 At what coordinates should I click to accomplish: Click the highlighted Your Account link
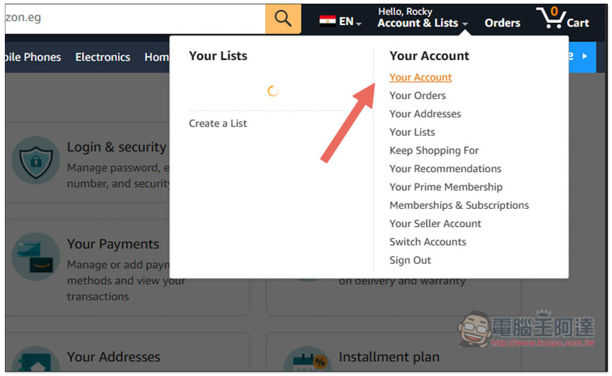pos(420,77)
